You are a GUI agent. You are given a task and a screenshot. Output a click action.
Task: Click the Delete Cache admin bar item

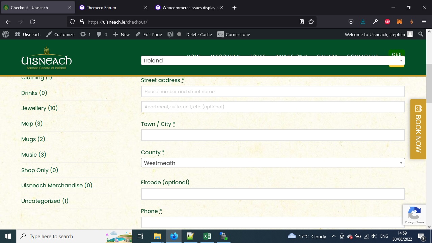click(199, 34)
